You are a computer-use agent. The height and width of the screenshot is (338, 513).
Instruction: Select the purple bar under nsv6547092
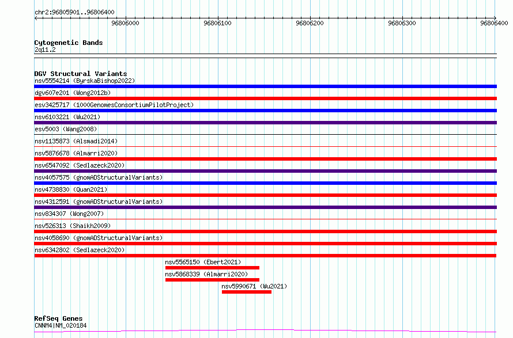click(265, 171)
